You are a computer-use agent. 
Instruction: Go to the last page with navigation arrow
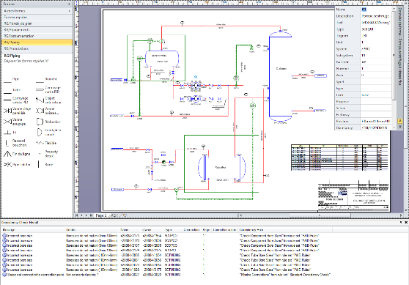[91, 215]
